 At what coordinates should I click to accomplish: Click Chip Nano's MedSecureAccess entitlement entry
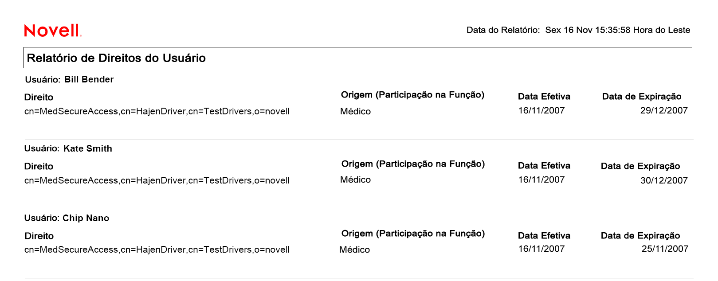pyautogui.click(x=157, y=250)
